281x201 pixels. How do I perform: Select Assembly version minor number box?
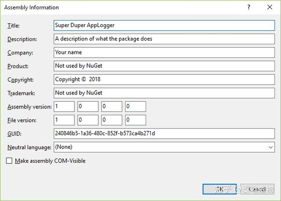[x=88, y=107]
